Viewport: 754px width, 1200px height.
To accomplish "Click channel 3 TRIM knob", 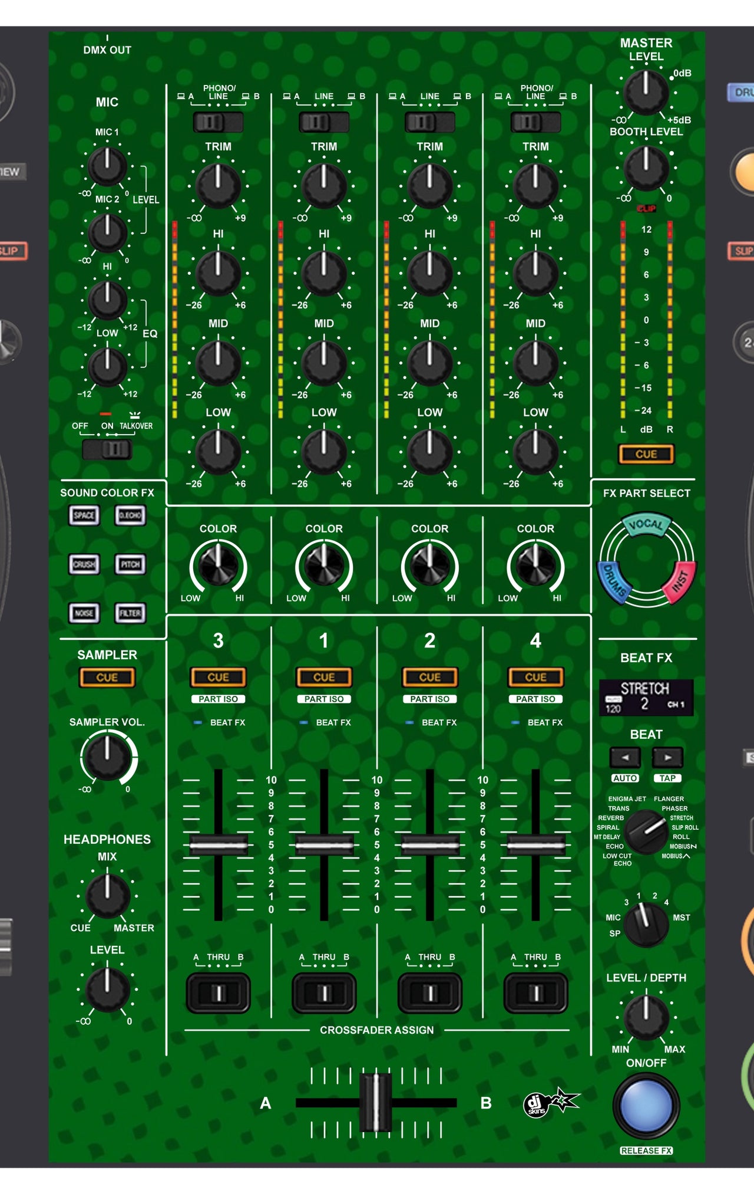I will [x=218, y=186].
